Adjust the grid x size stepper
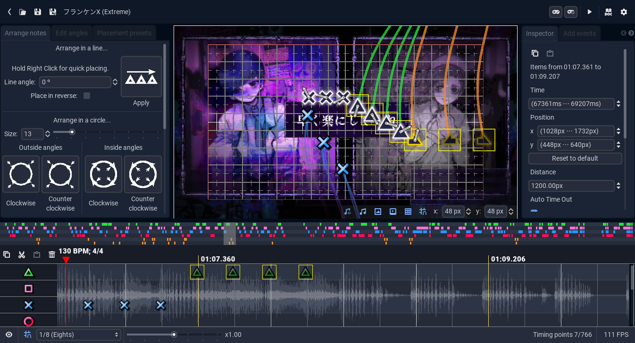 pyautogui.click(x=468, y=212)
